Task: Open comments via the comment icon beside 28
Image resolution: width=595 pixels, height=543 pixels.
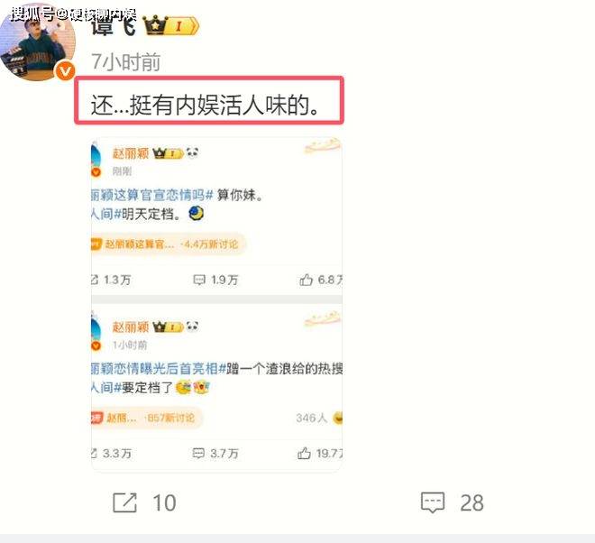Action: (433, 502)
